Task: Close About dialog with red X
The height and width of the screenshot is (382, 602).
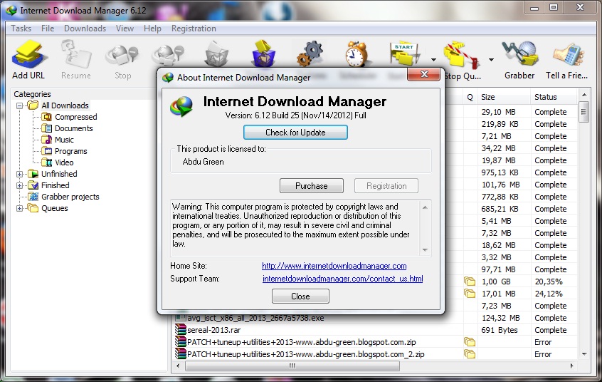Action: coord(423,74)
